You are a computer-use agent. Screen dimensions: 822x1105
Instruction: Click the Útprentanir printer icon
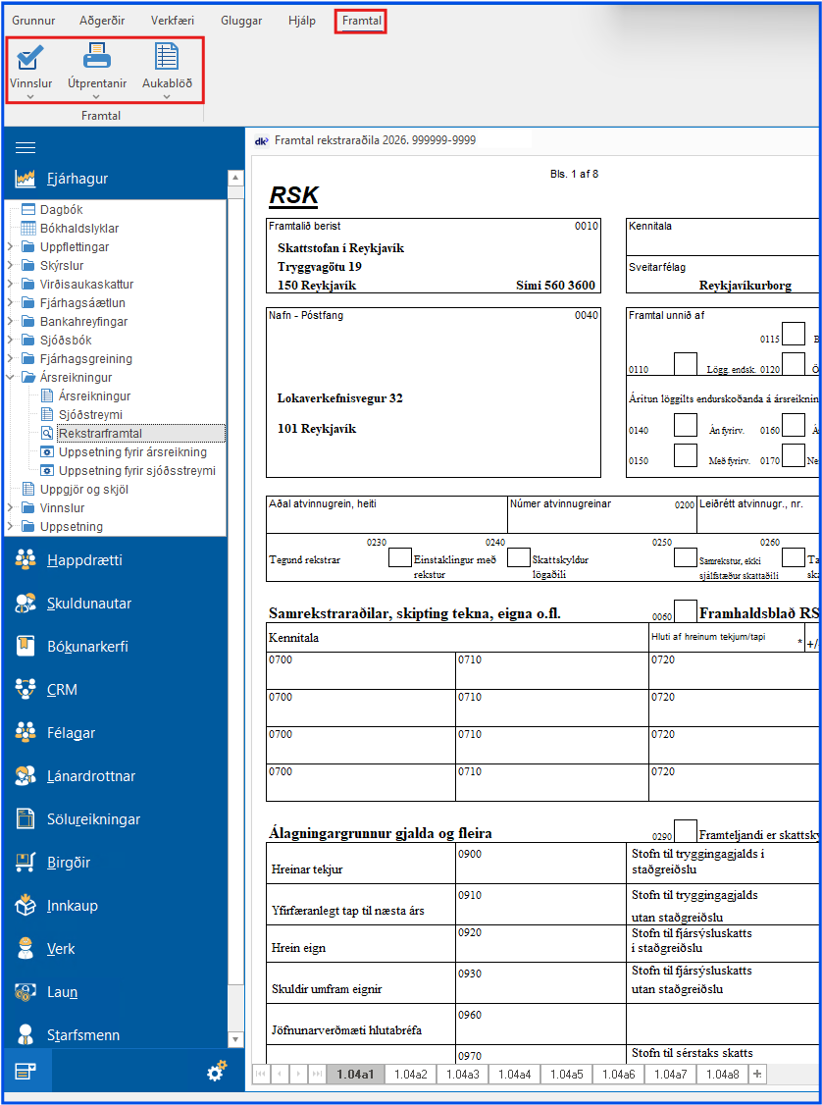(x=97, y=60)
